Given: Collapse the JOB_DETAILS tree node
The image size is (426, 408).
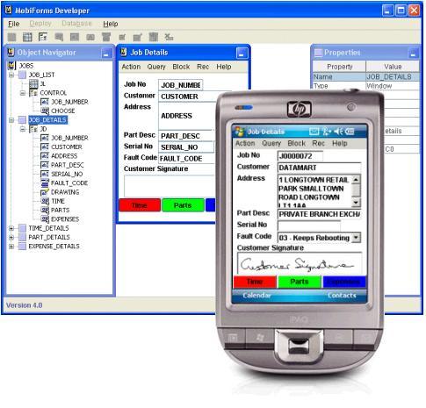Looking at the screenshot, I should pos(11,120).
